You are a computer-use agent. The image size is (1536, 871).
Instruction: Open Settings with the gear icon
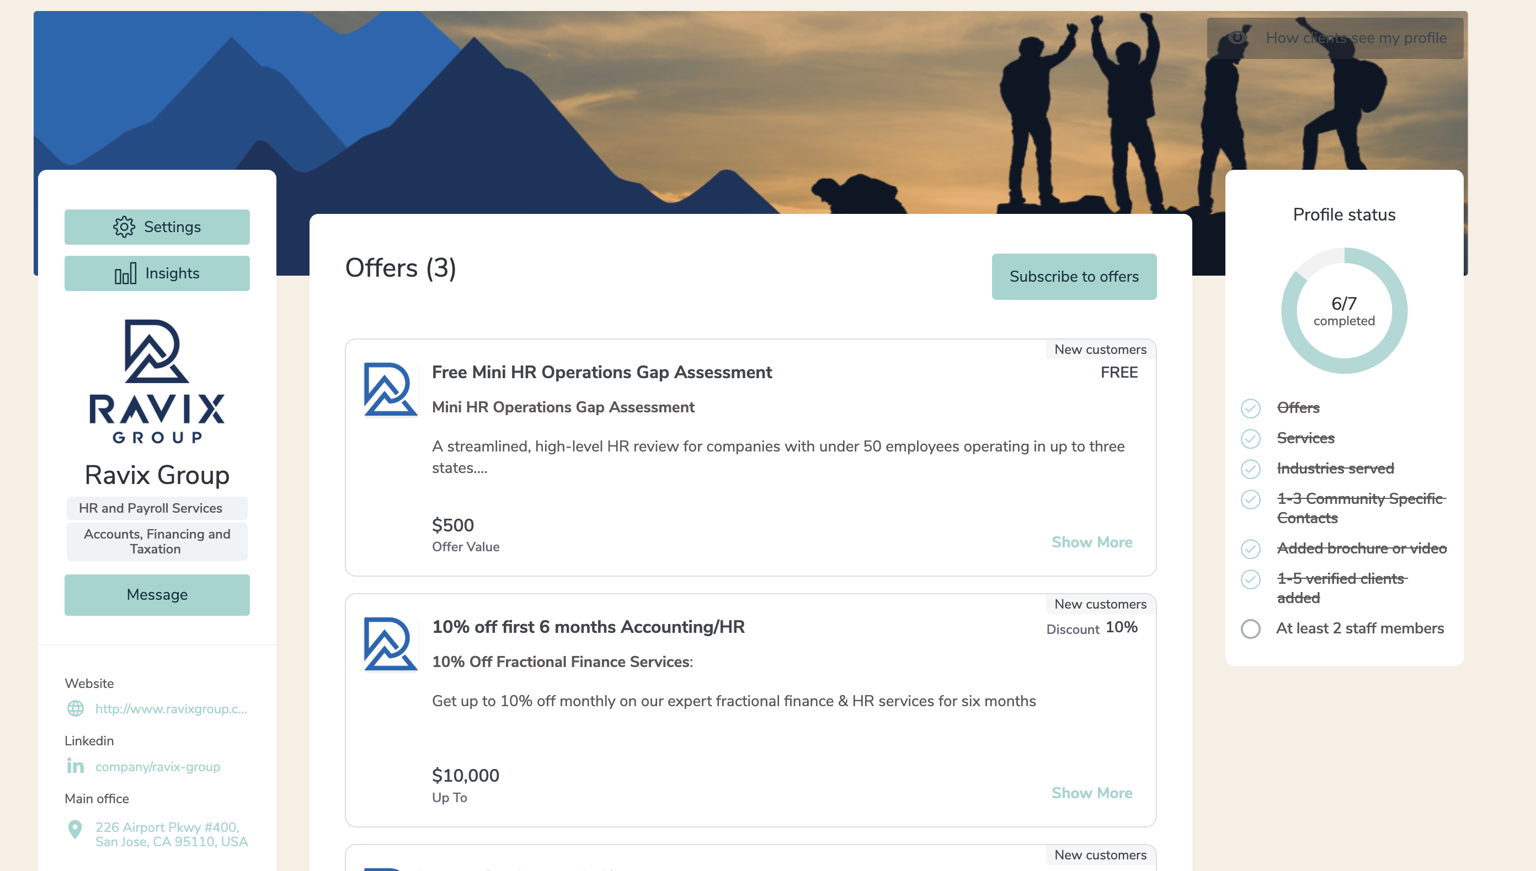124,227
